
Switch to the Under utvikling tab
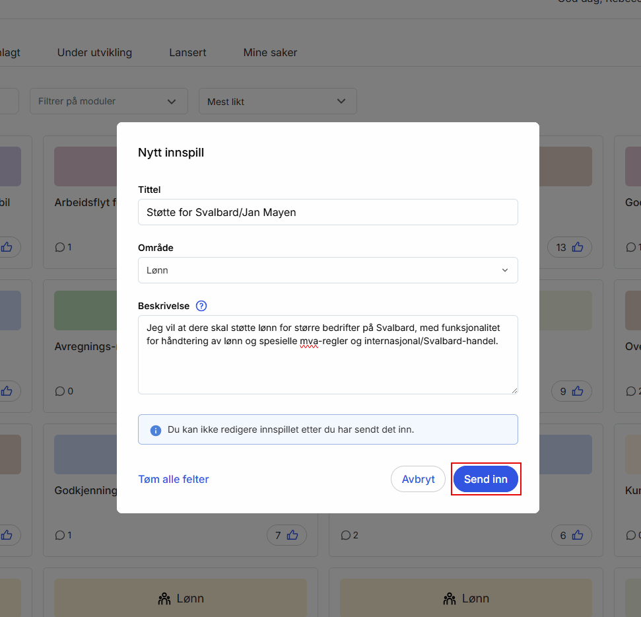point(94,52)
